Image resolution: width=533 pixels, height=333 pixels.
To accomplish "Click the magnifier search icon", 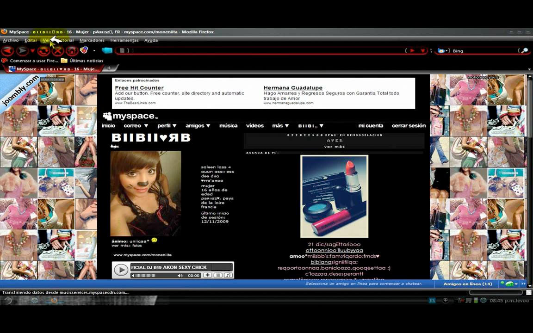I will click(x=525, y=50).
